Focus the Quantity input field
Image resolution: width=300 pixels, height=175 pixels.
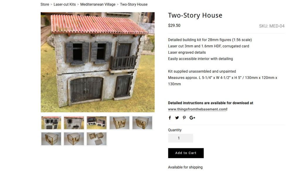tap(180, 138)
